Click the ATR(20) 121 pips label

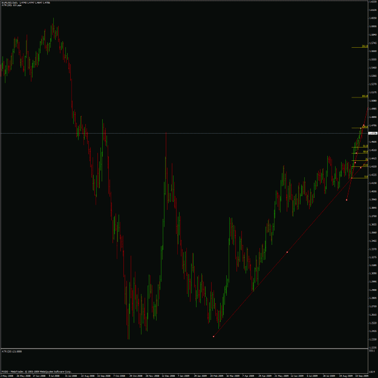point(11,5)
